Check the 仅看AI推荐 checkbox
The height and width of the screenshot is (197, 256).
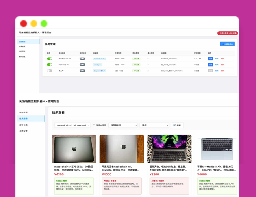[x=94, y=125]
